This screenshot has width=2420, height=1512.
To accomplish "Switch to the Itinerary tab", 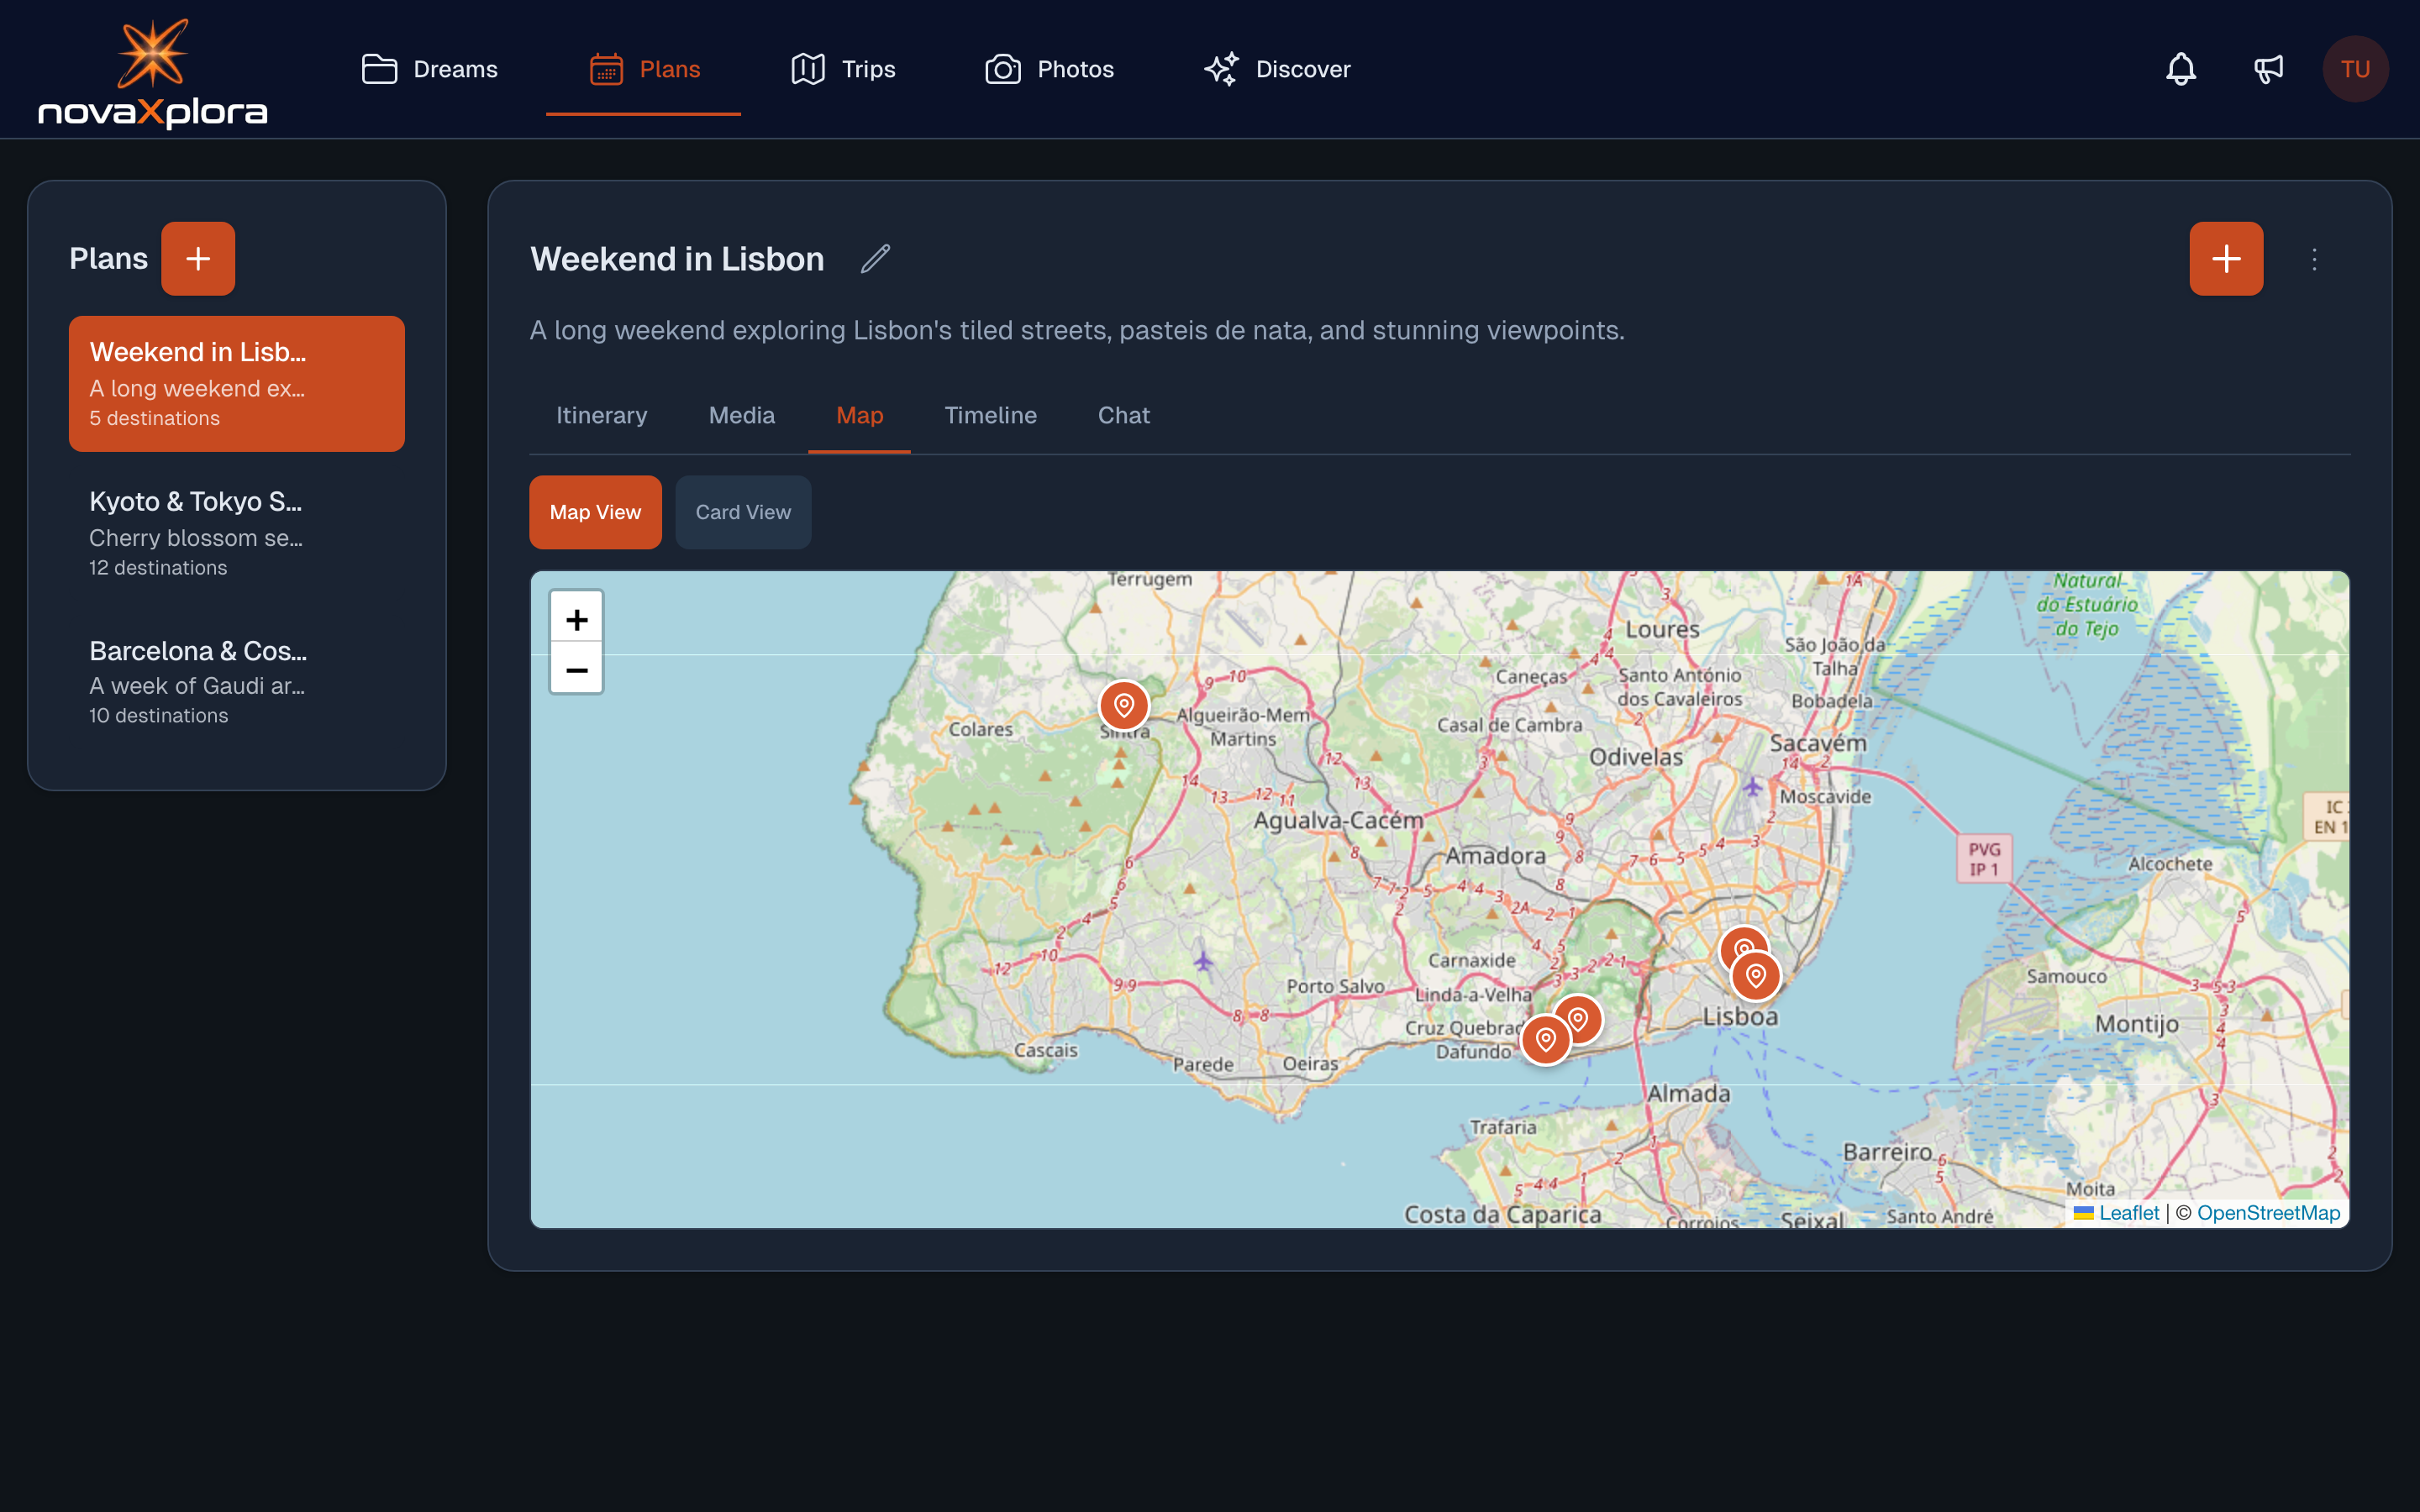I will click(601, 415).
